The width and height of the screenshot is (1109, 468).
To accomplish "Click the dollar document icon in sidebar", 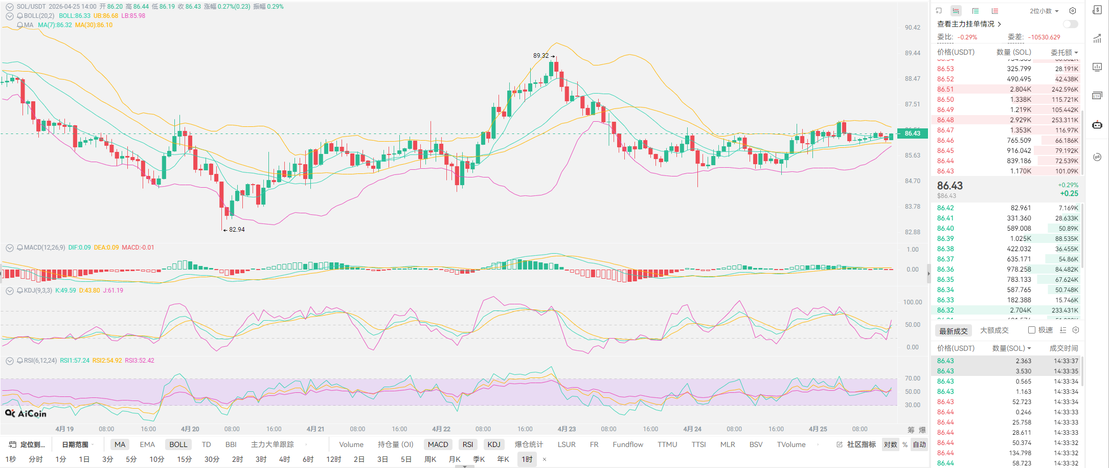I will pos(1097,10).
